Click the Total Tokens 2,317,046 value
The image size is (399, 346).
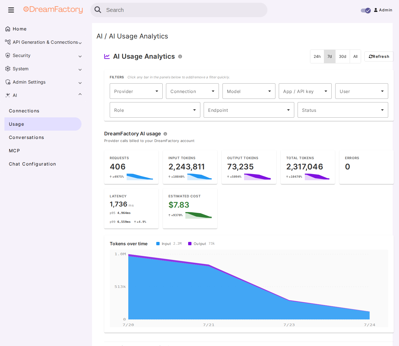[305, 167]
